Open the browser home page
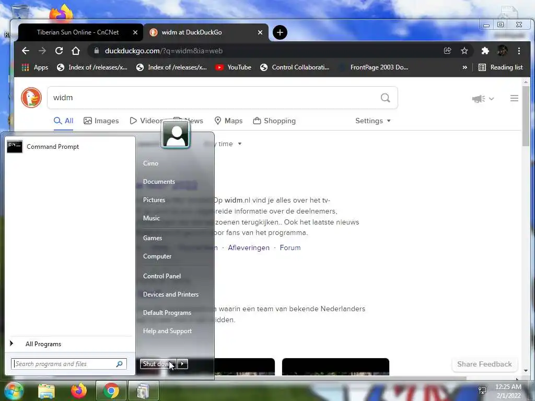The width and height of the screenshot is (535, 401). point(76,51)
